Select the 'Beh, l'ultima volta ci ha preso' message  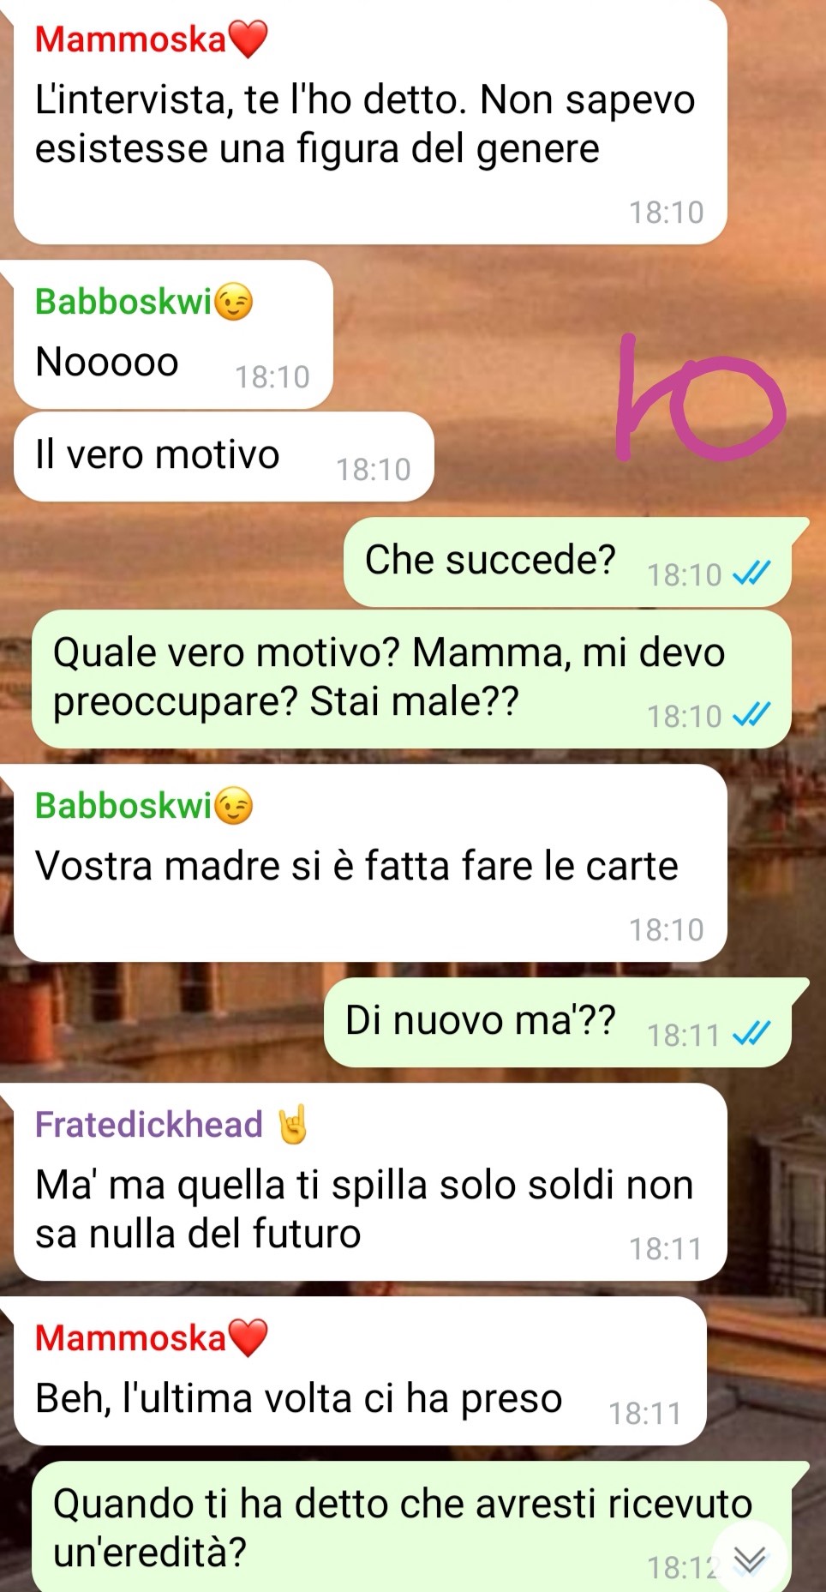click(360, 1371)
